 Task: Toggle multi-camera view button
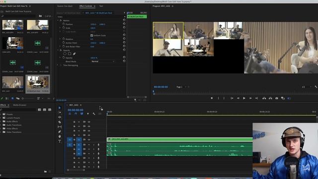coord(289,98)
